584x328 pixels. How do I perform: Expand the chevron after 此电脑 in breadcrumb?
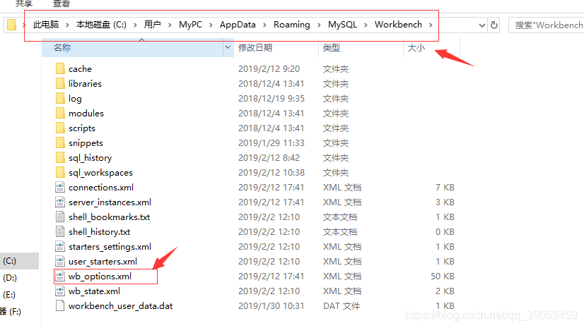tap(67, 25)
